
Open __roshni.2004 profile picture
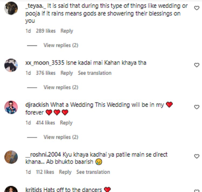coord(11,157)
